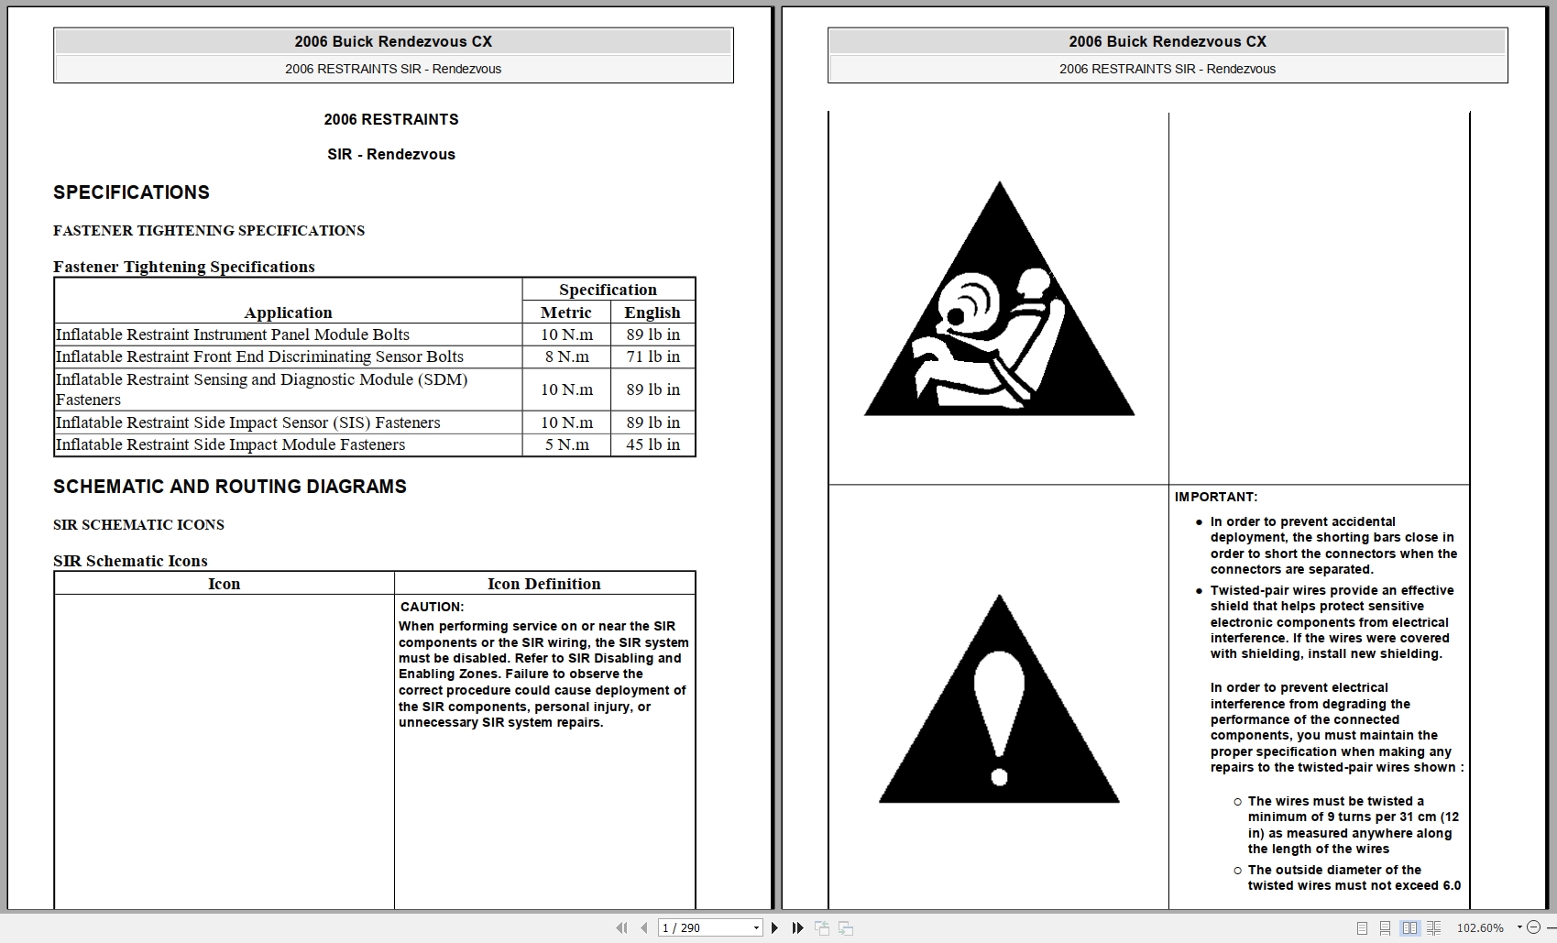Go to the first page
The image size is (1557, 943).
point(621,927)
